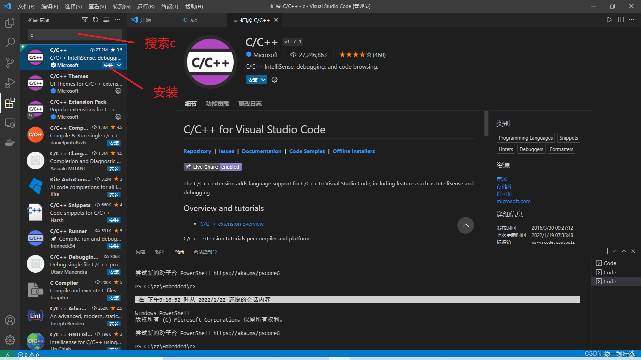
Task: Open gear for C/C++ Extension Pack
Action: coord(118,117)
